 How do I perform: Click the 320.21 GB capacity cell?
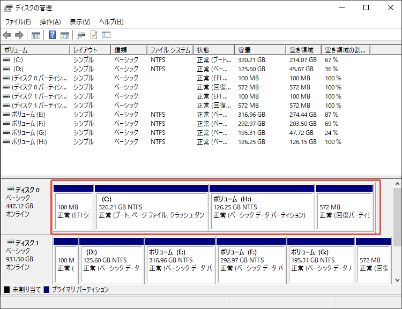point(251,60)
